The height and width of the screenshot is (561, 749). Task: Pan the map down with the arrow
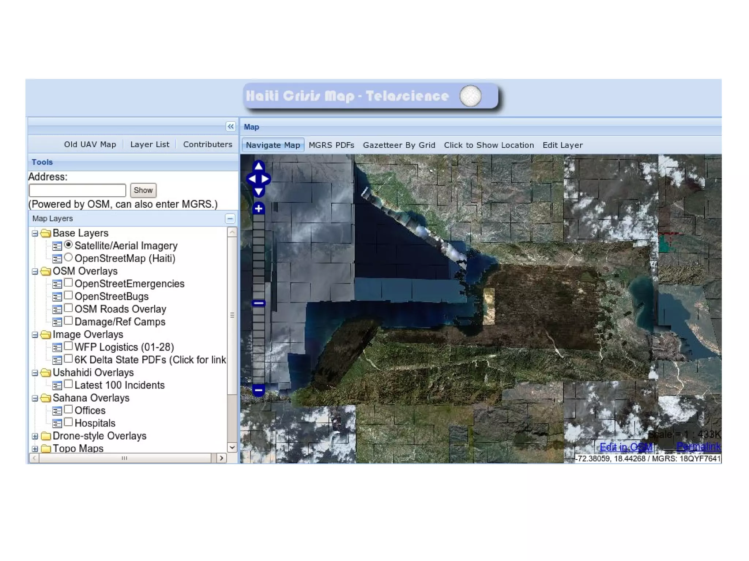tap(259, 191)
